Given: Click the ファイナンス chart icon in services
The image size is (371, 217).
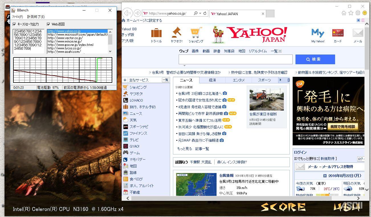Looking at the screenshot, I should (126, 133).
